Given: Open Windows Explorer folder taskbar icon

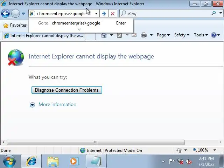Looking at the screenshot, I should [x=53, y=161].
